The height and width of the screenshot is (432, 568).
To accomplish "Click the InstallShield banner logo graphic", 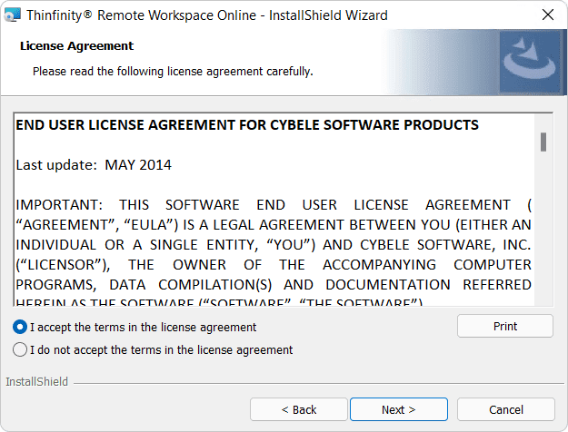I will (530, 62).
